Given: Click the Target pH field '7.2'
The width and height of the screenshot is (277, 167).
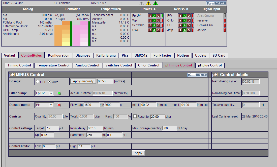Looking at the screenshot, I should (52, 128).
